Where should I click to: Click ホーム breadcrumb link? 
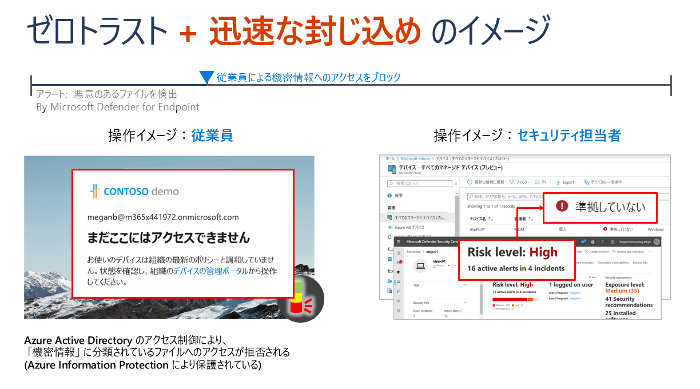click(x=390, y=158)
